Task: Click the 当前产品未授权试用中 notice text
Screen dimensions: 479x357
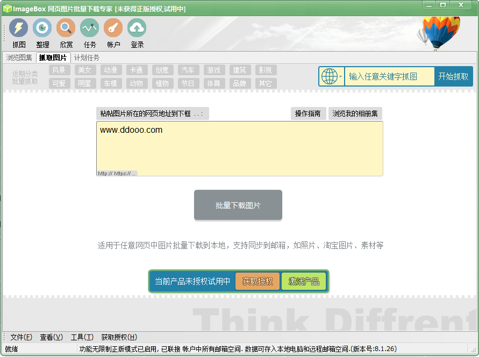Action: click(x=192, y=281)
